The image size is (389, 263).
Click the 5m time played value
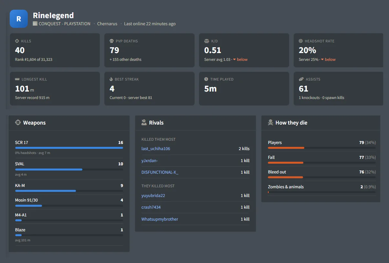tap(210, 89)
